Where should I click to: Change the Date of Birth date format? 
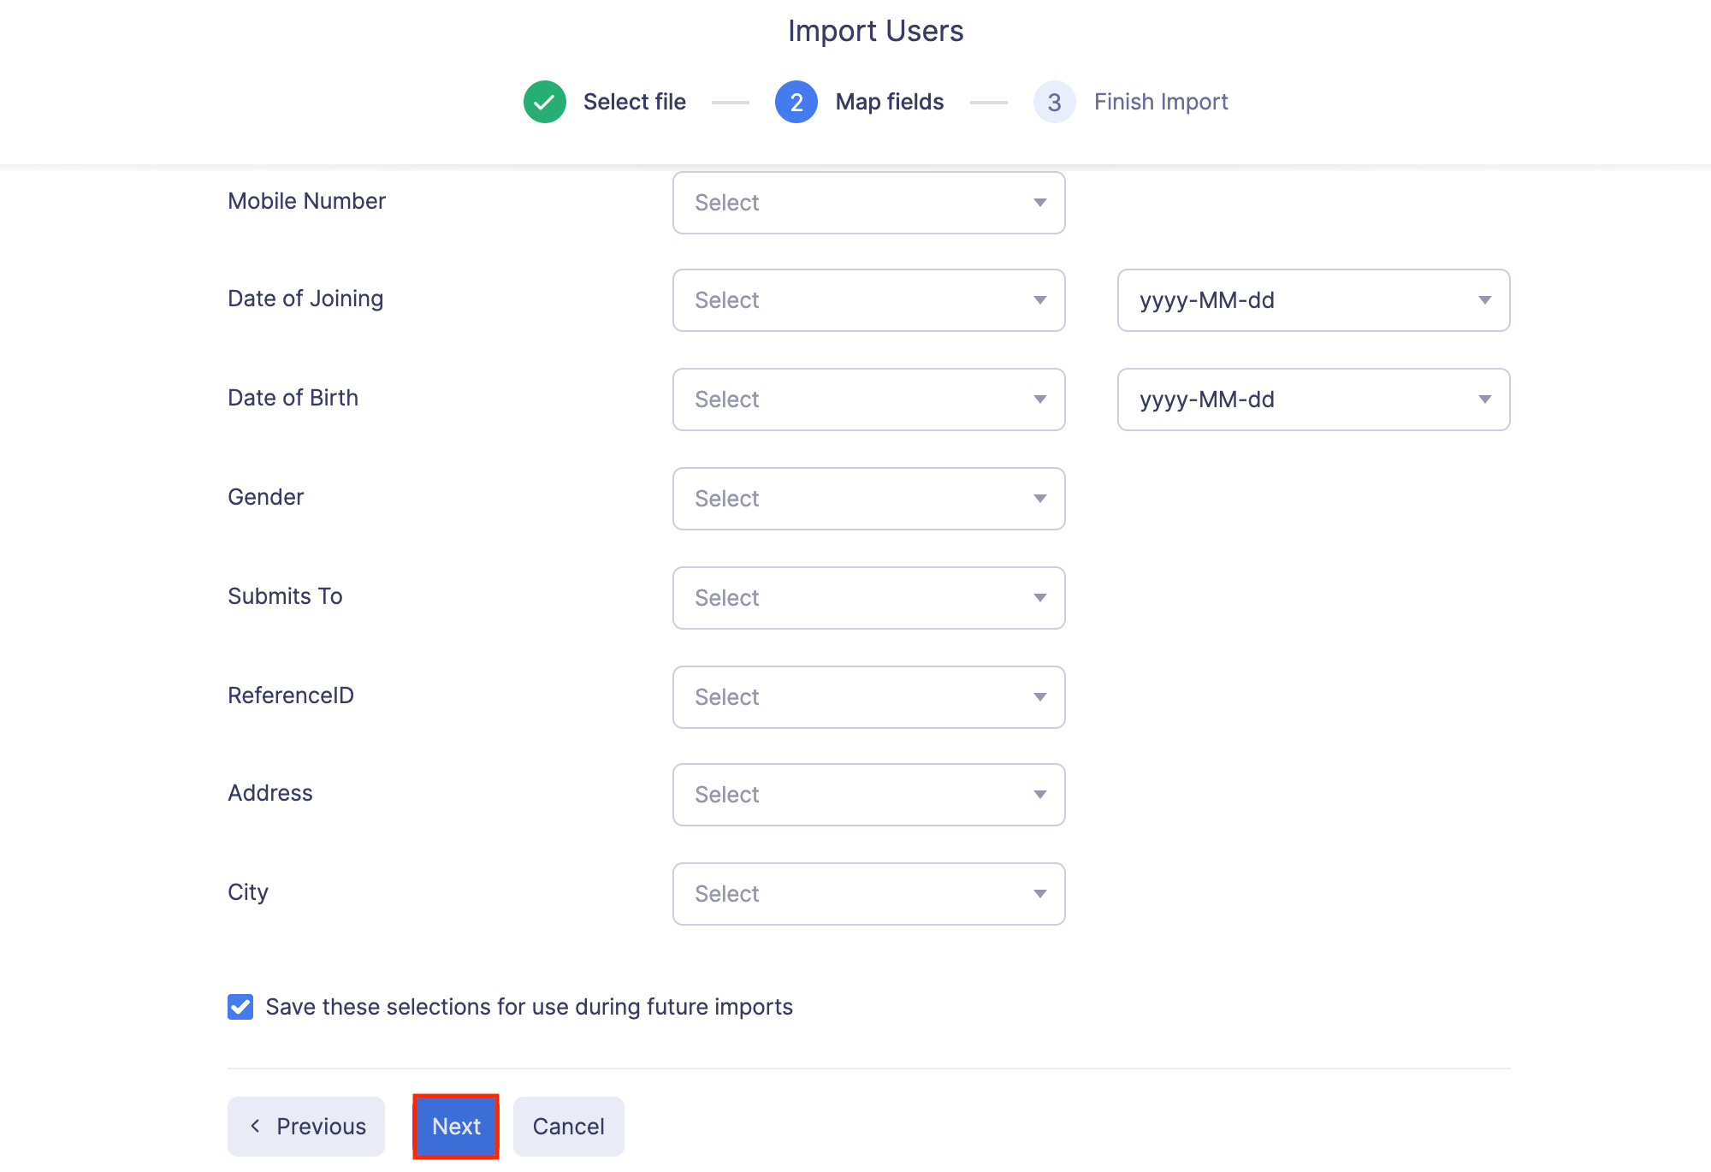point(1313,400)
